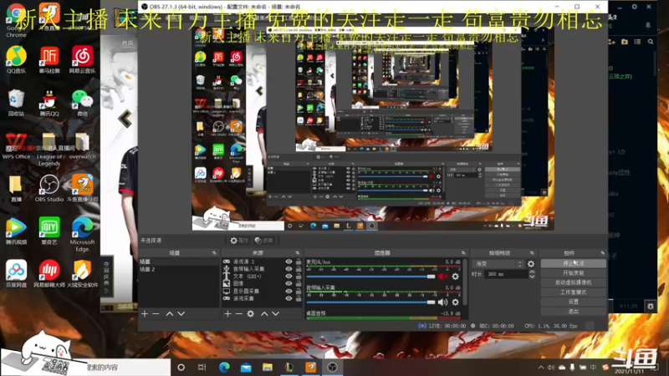
Task: Click 启动虚拟摄像机 virtual camera button
Action: [x=574, y=282]
